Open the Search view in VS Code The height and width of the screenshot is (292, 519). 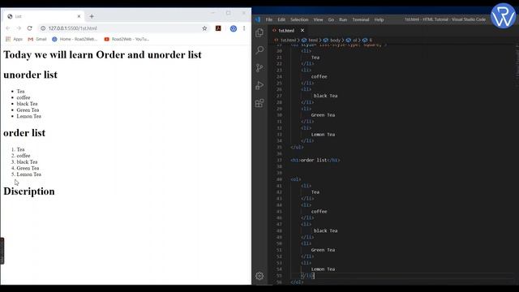coord(259,50)
